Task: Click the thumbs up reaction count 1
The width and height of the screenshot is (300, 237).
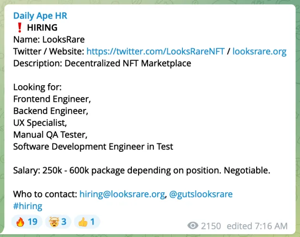Action: [x=92, y=222]
